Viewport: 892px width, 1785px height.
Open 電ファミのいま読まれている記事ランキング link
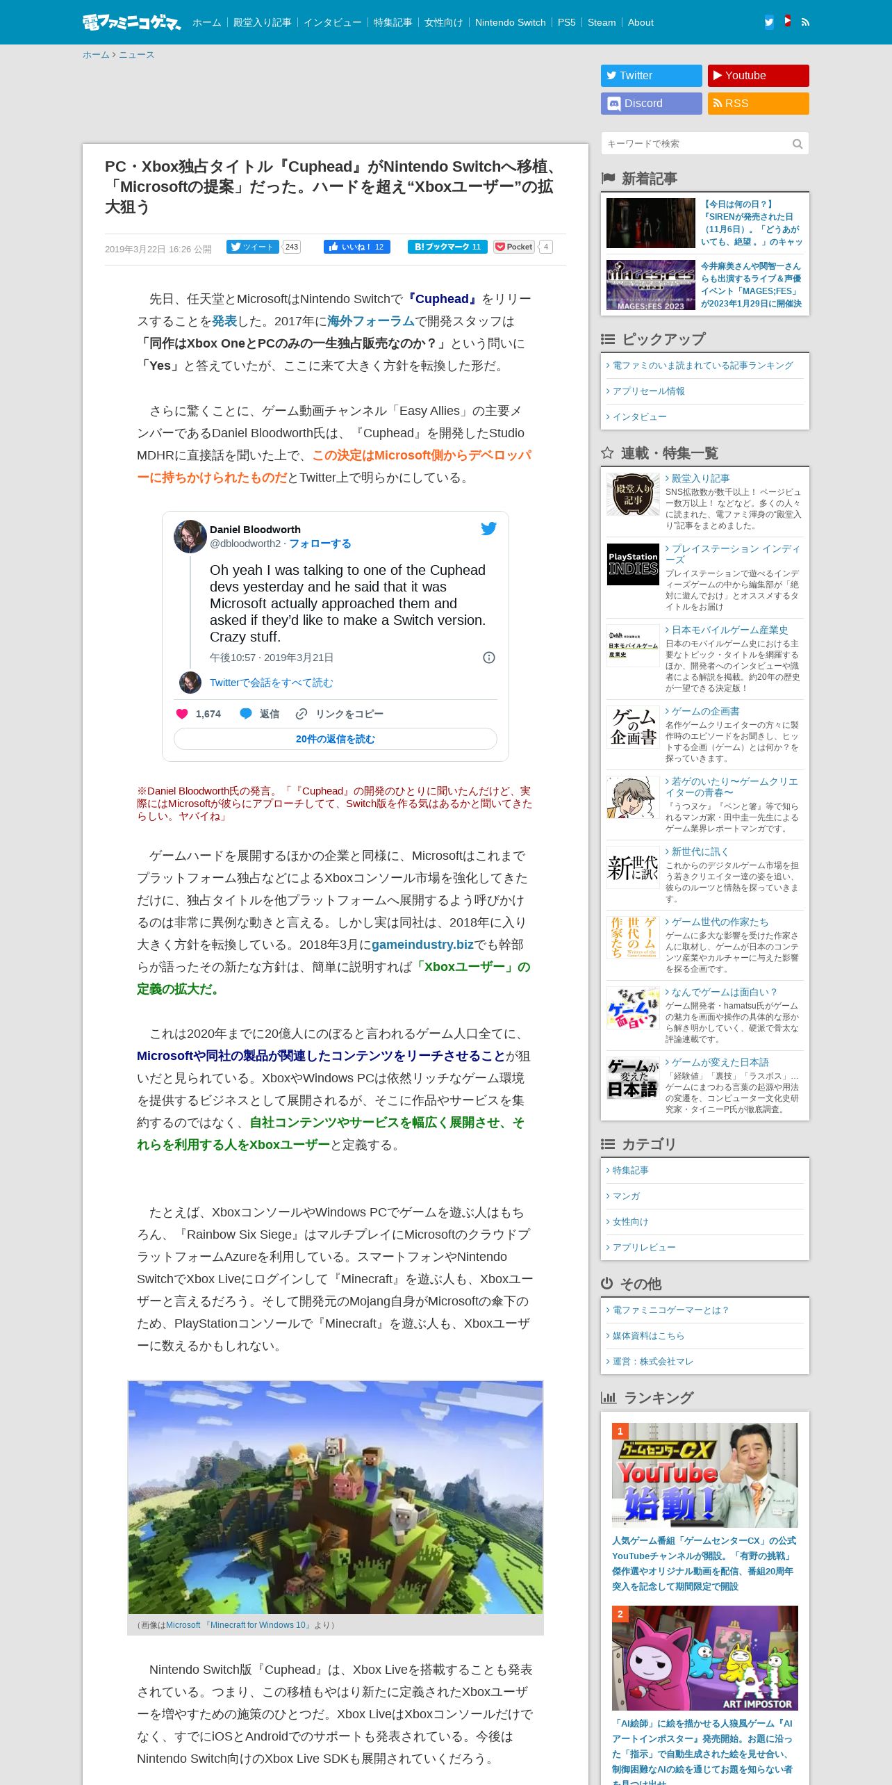[702, 366]
